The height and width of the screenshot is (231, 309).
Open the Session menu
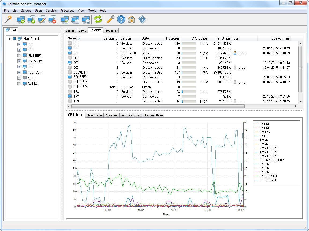pos(51,11)
